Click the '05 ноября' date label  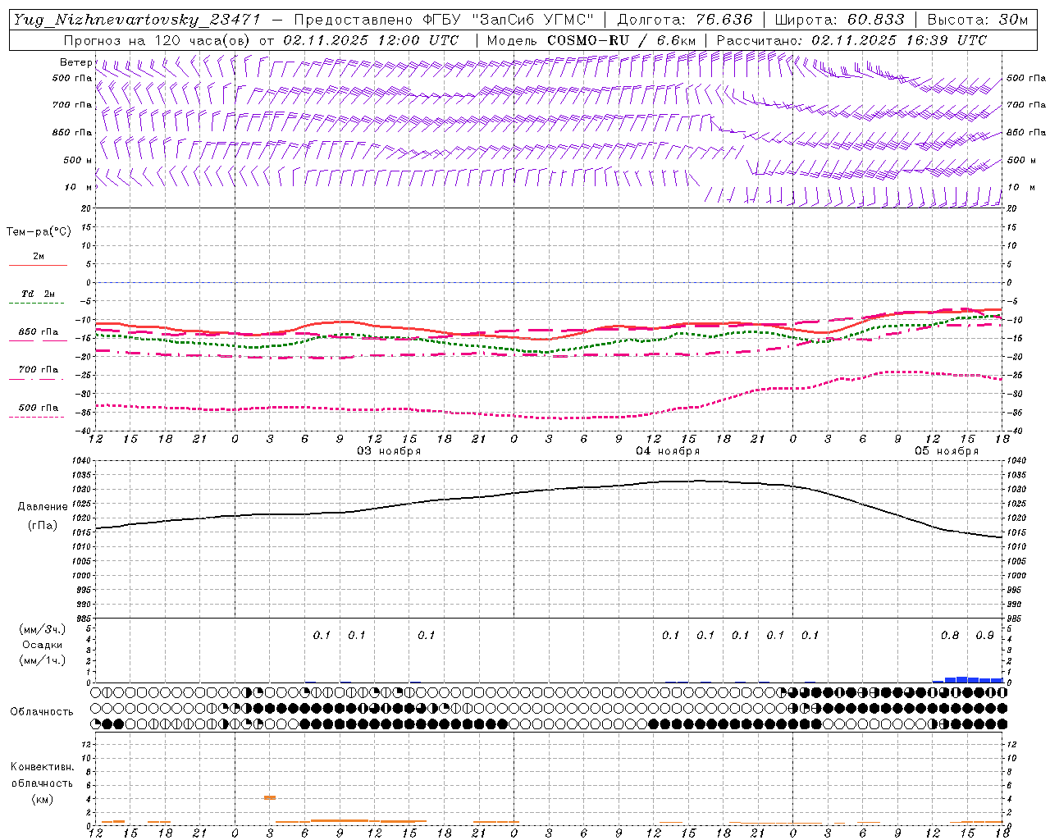click(x=947, y=451)
